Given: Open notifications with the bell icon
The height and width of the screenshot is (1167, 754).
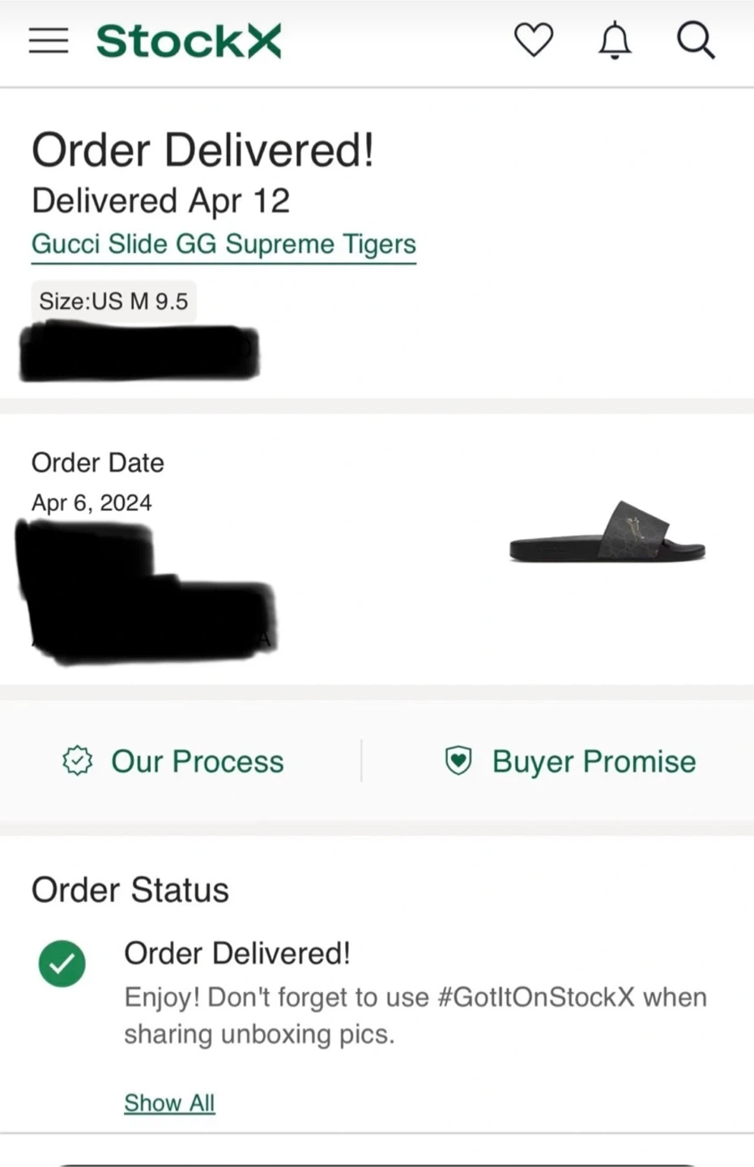Looking at the screenshot, I should 615,41.
